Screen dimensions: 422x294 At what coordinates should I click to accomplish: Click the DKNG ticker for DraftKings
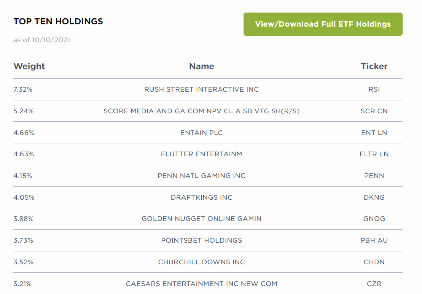coord(374,197)
